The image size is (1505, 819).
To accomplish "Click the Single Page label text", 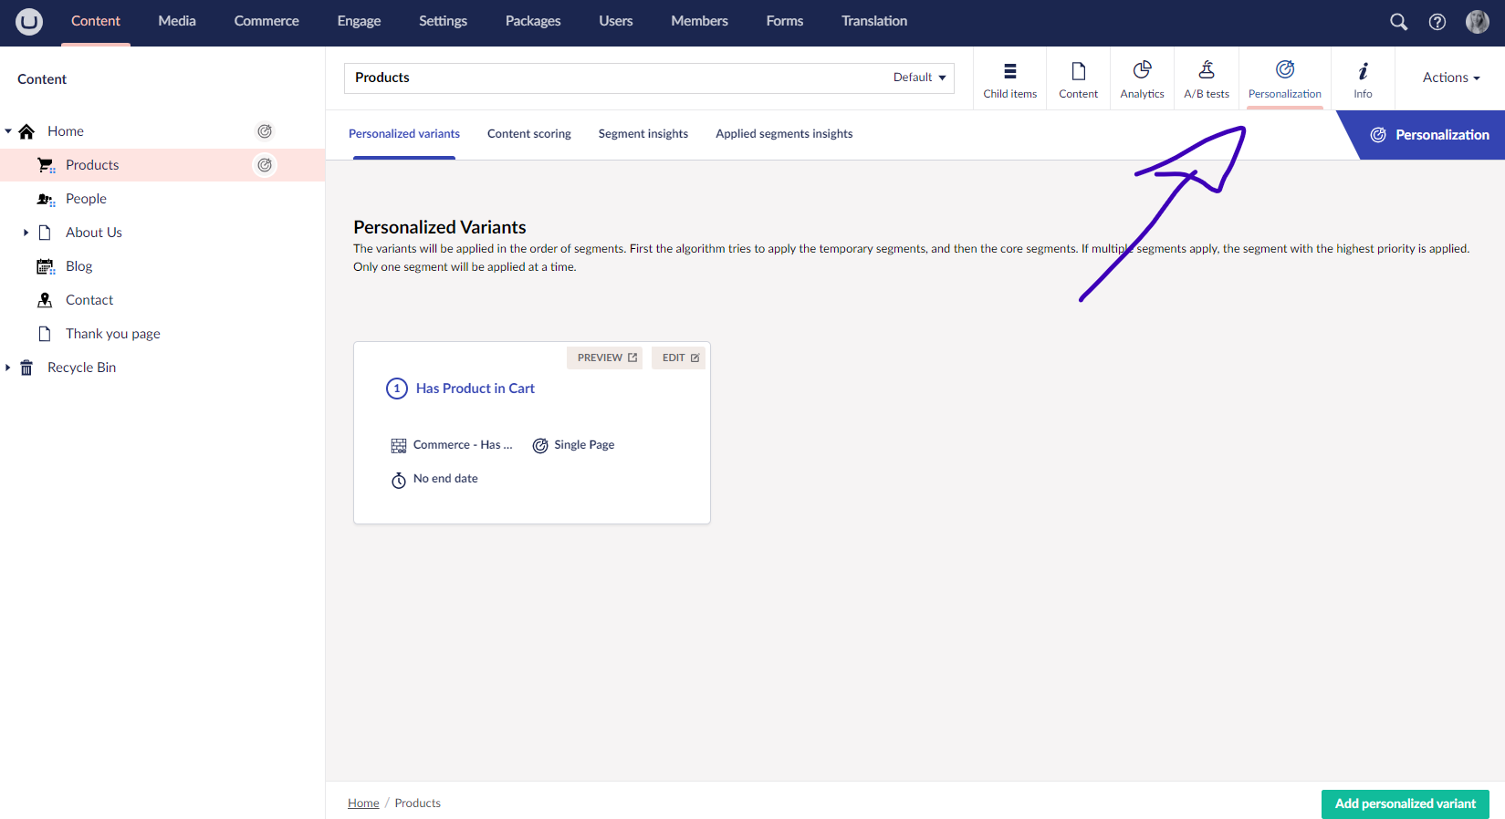I will (584, 445).
